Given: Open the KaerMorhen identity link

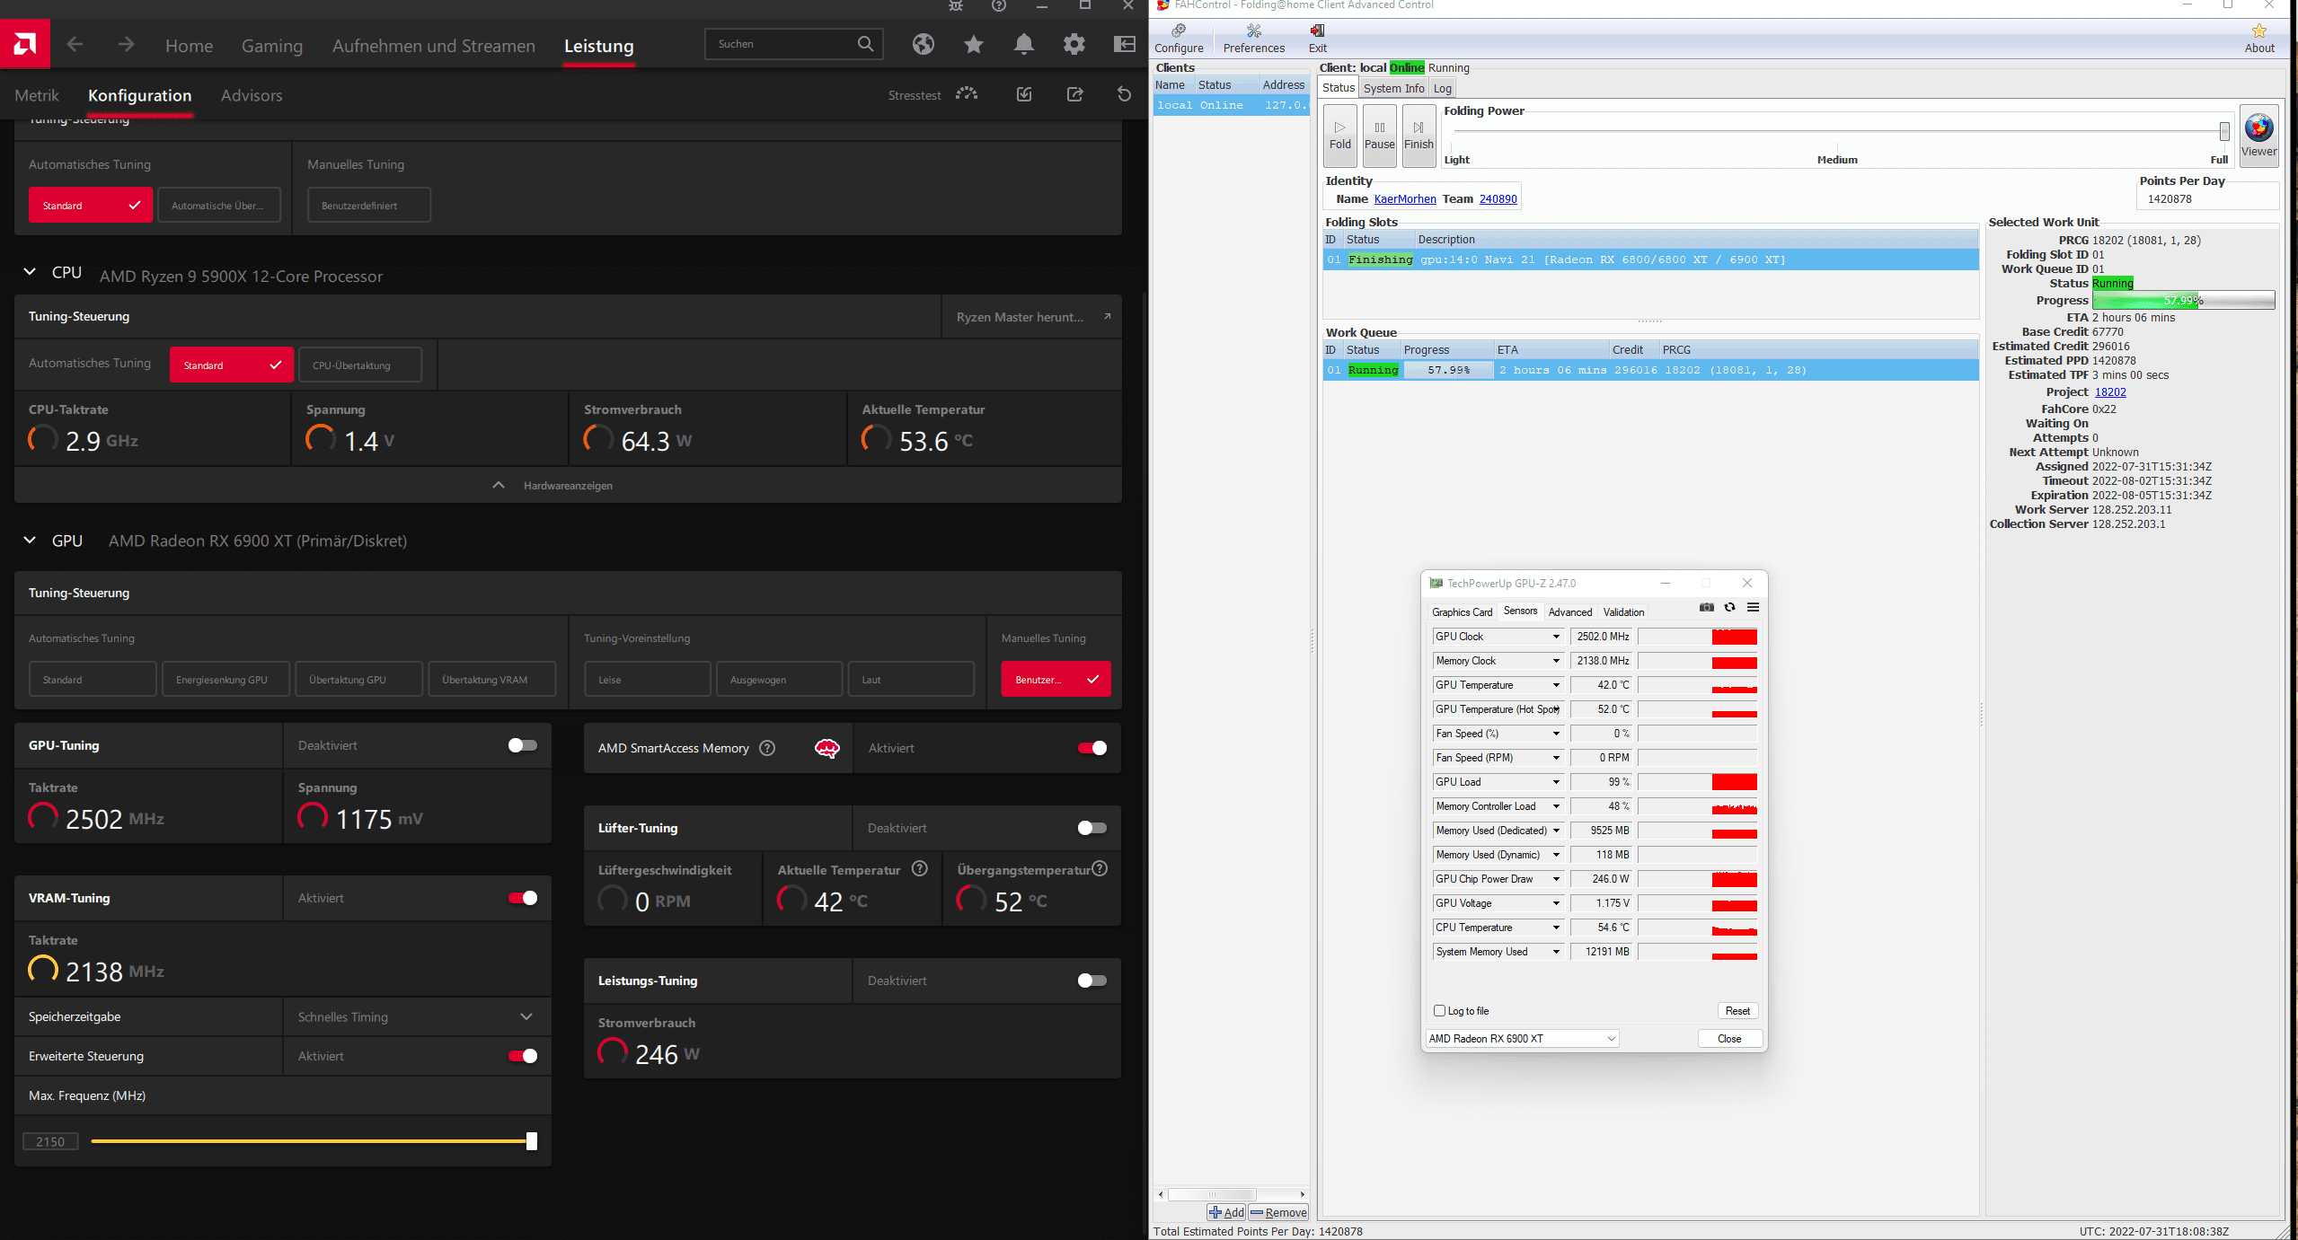Looking at the screenshot, I should click(x=1404, y=199).
